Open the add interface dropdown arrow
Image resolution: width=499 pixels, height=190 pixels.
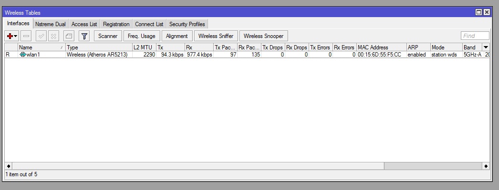click(15, 36)
